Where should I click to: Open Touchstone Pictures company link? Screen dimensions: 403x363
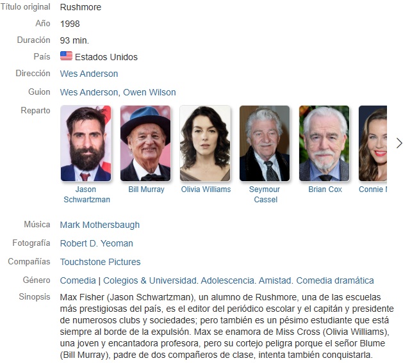(x=100, y=262)
